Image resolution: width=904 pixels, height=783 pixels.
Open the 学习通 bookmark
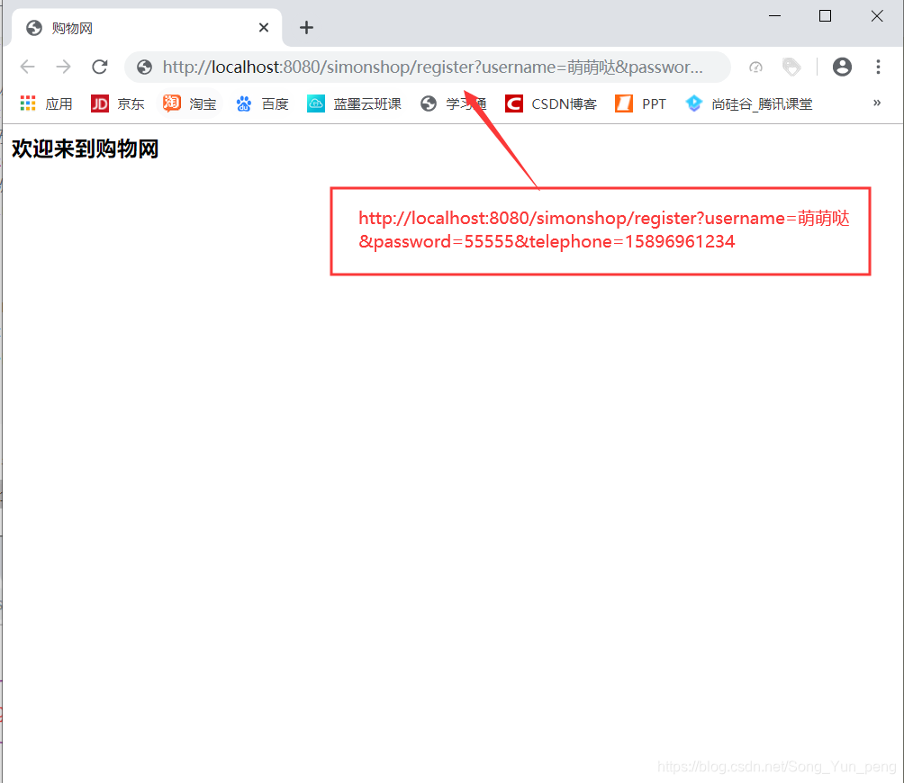pyautogui.click(x=453, y=103)
